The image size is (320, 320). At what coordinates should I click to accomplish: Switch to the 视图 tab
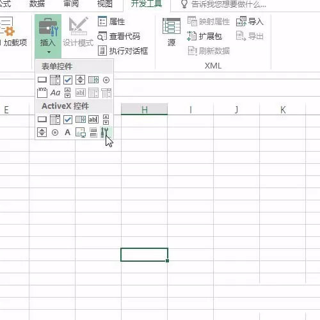point(105,3)
